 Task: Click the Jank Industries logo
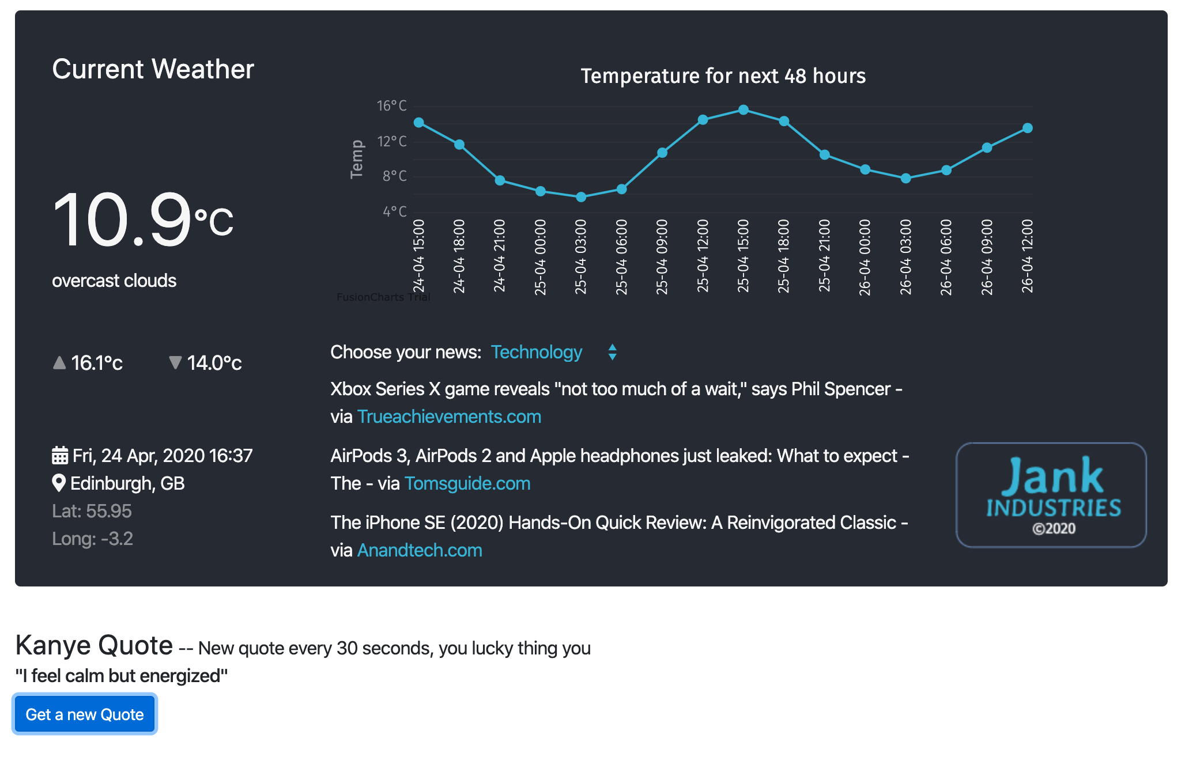tap(1051, 495)
